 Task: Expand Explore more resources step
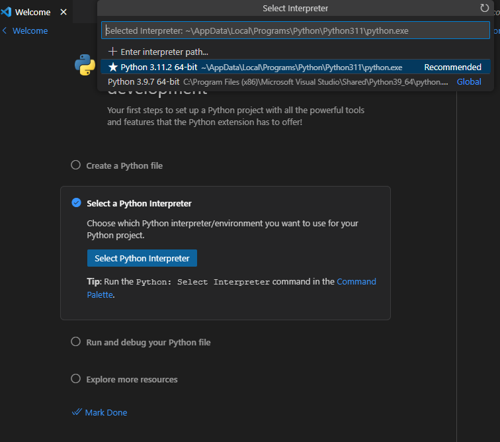132,379
